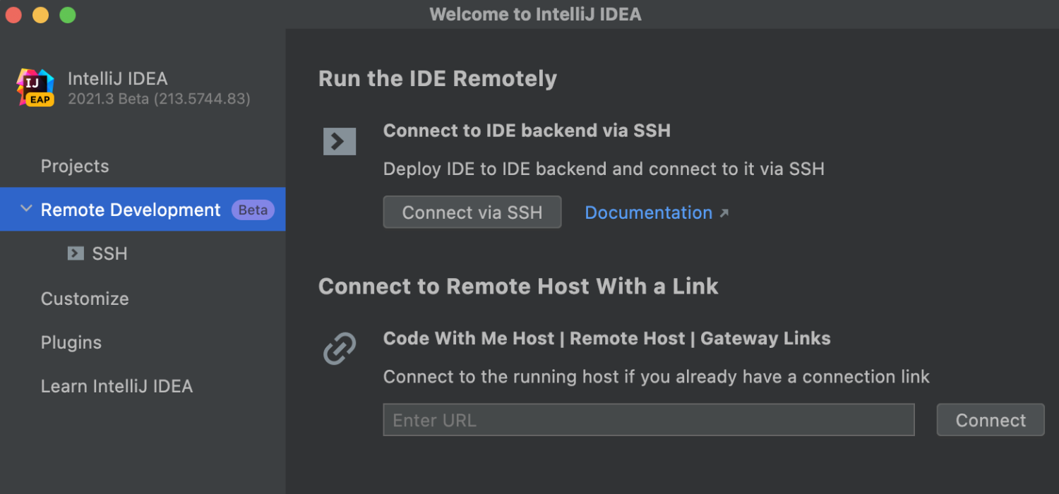Image resolution: width=1059 pixels, height=494 pixels.
Task: Focus the Enter URL input field
Action: [x=649, y=420]
